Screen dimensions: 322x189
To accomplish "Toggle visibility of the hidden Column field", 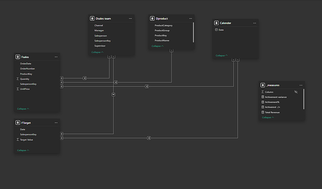I will point(296,92).
